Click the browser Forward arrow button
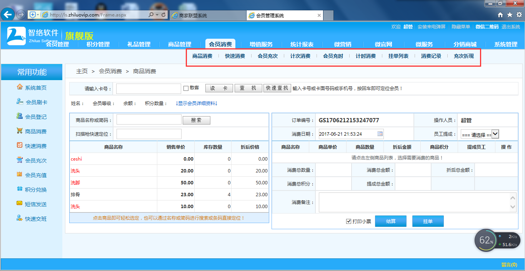 pyautogui.click(x=21, y=15)
